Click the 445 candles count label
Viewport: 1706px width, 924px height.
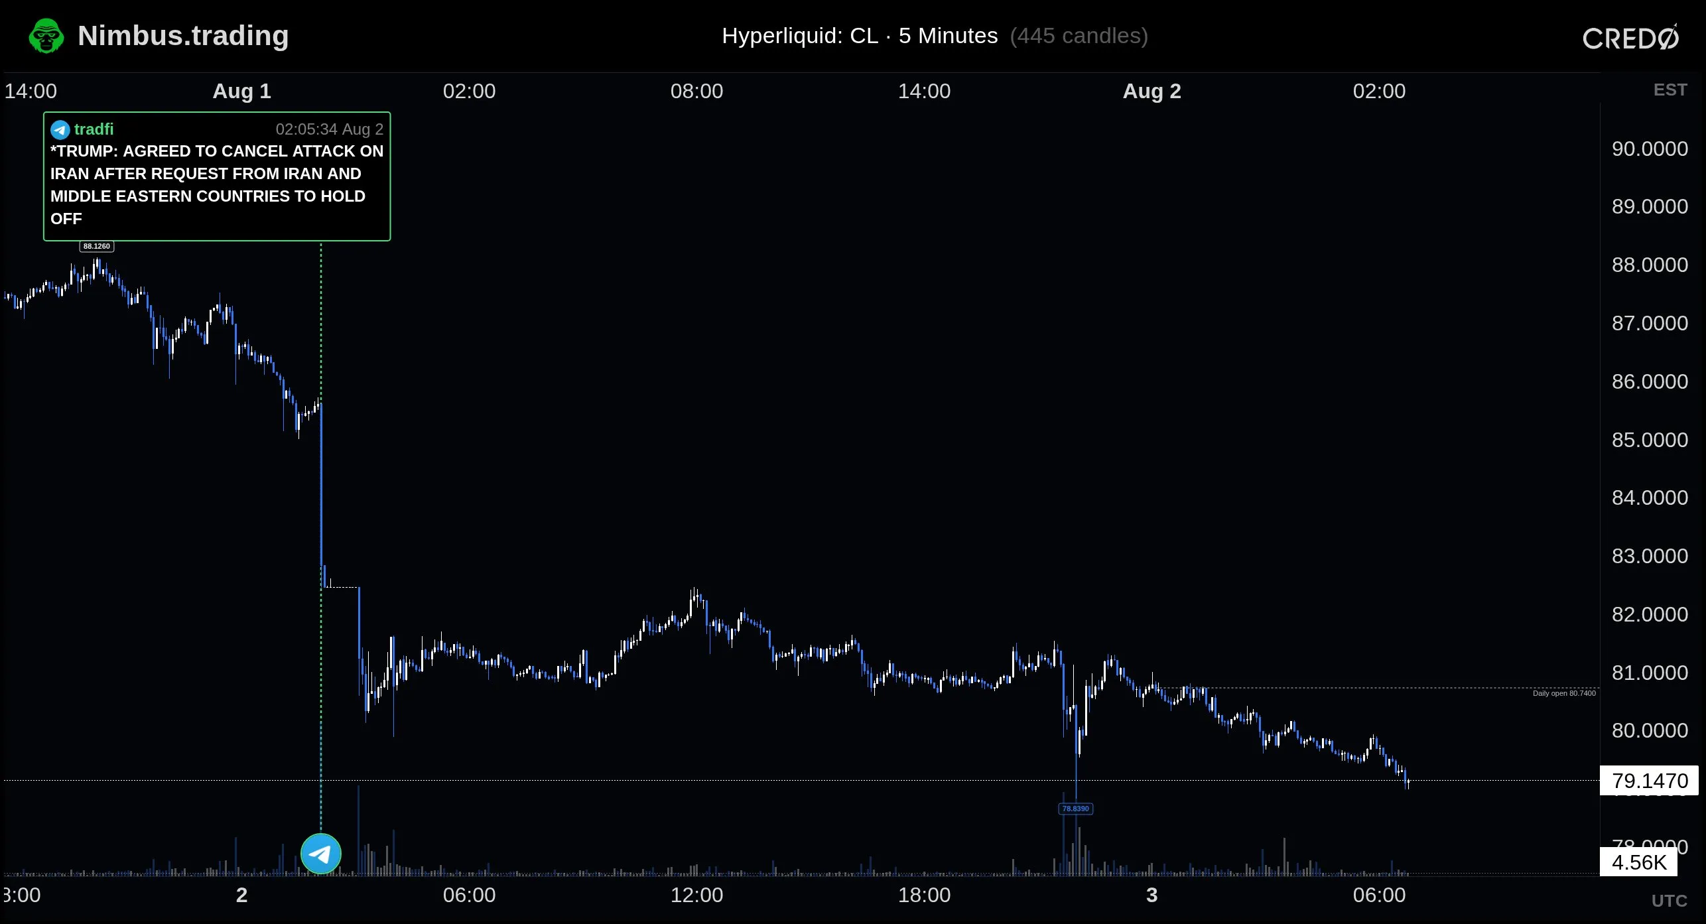point(1079,36)
